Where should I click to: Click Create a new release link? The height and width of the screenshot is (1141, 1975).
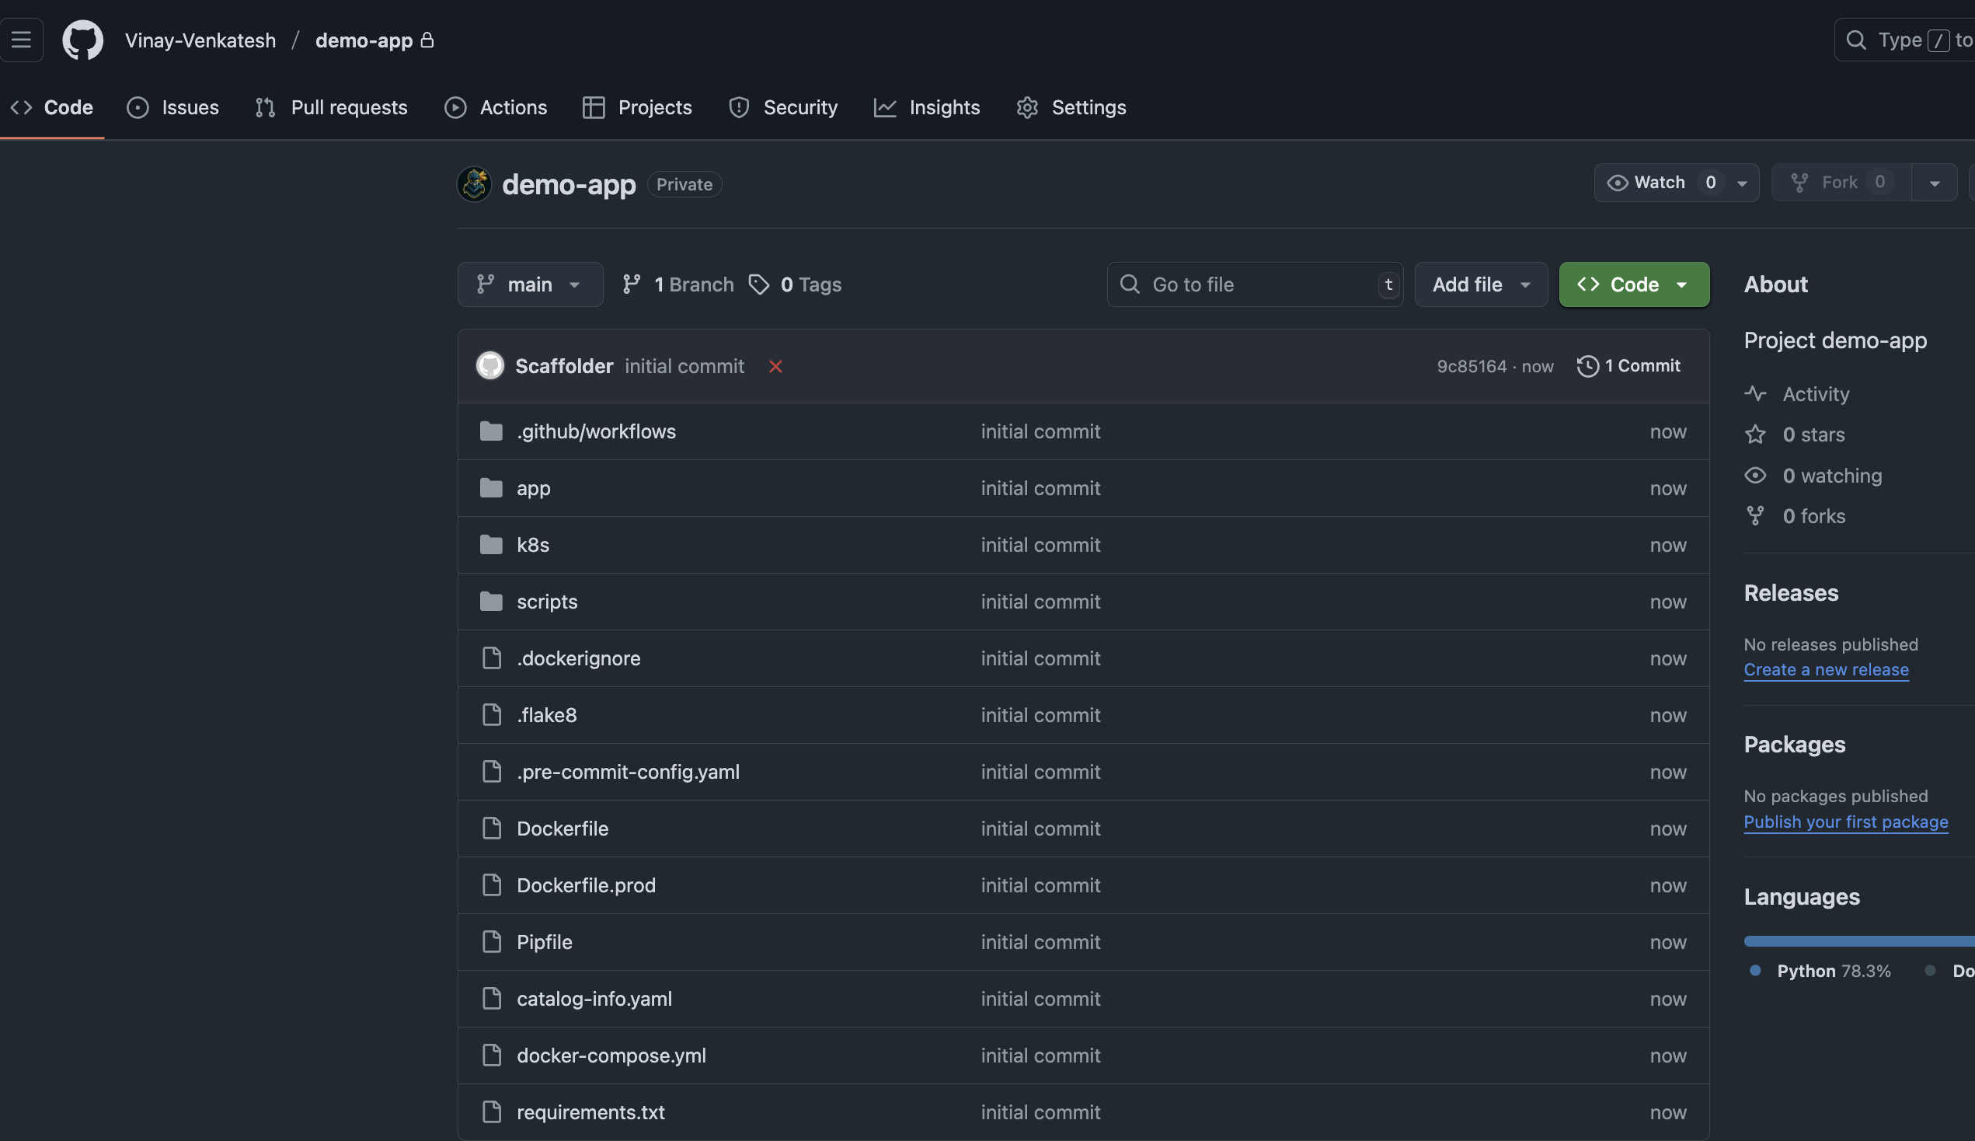1825,670
